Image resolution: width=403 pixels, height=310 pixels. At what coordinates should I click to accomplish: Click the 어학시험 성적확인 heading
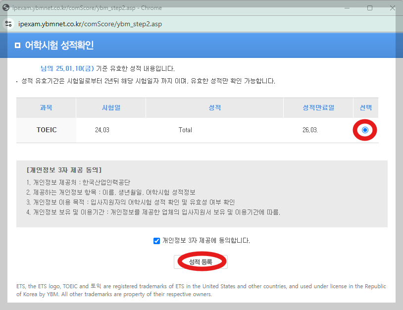tap(59, 45)
